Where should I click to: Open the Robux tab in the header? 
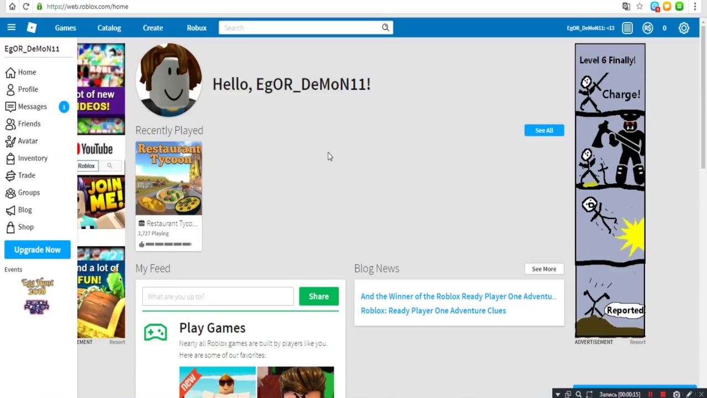pyautogui.click(x=197, y=28)
